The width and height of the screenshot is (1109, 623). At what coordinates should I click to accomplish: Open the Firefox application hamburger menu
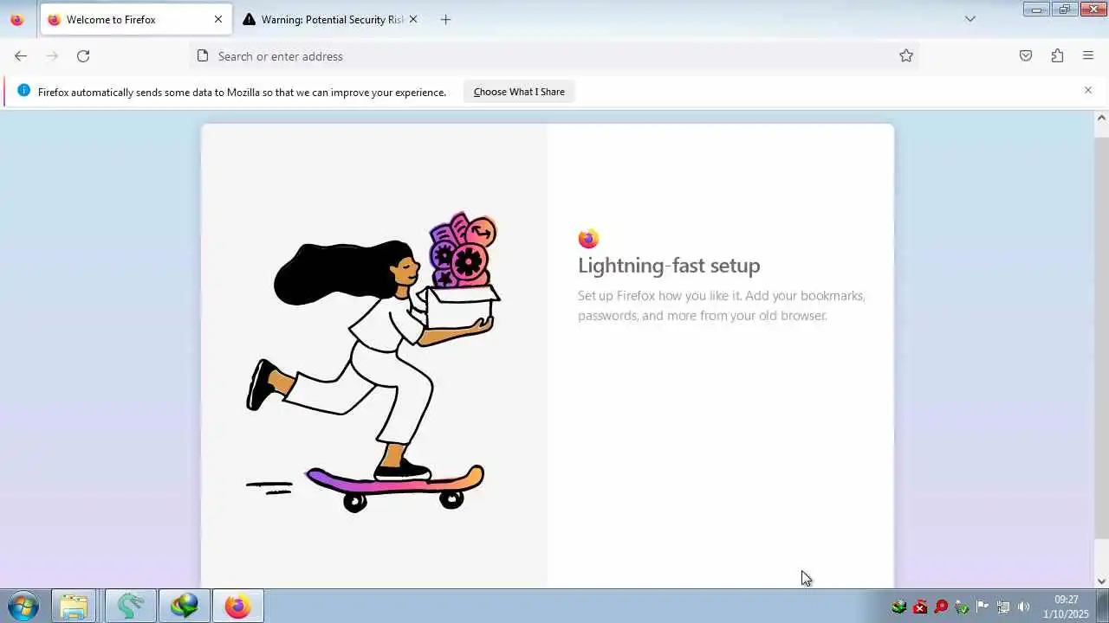coord(1088,56)
